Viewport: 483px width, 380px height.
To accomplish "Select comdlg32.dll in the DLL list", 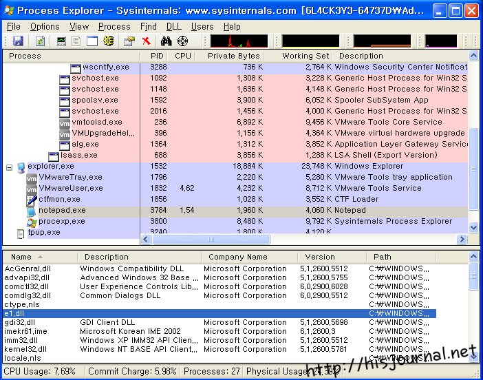I will pos(219,295).
